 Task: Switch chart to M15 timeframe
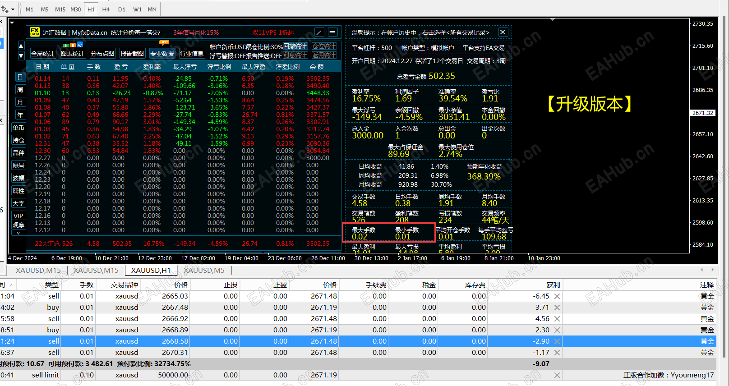[60, 9]
